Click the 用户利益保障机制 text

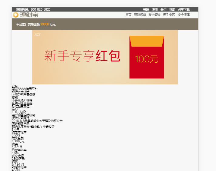tap(24, 115)
